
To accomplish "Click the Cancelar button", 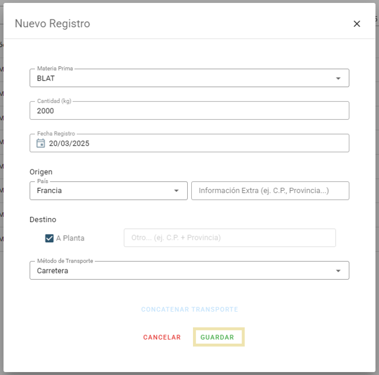I will click(x=162, y=337).
